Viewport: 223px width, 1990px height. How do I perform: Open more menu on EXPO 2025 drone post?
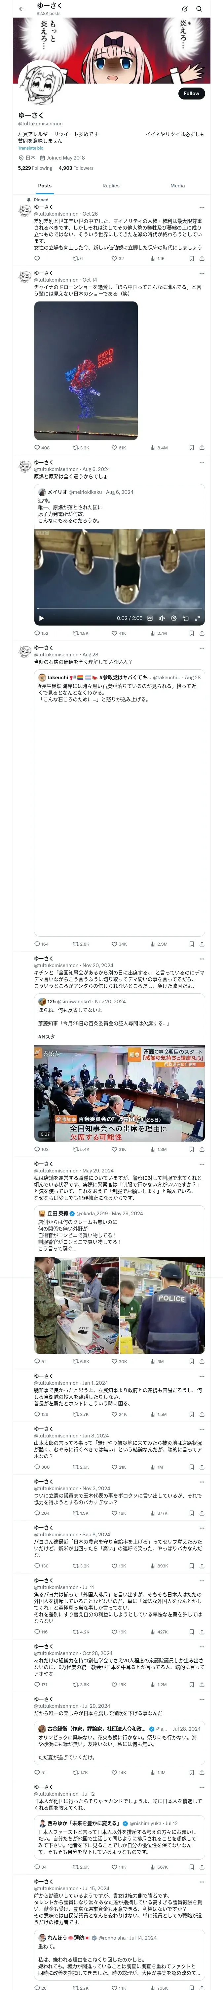click(202, 273)
